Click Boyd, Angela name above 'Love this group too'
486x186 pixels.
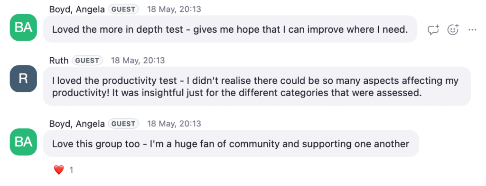(x=77, y=124)
